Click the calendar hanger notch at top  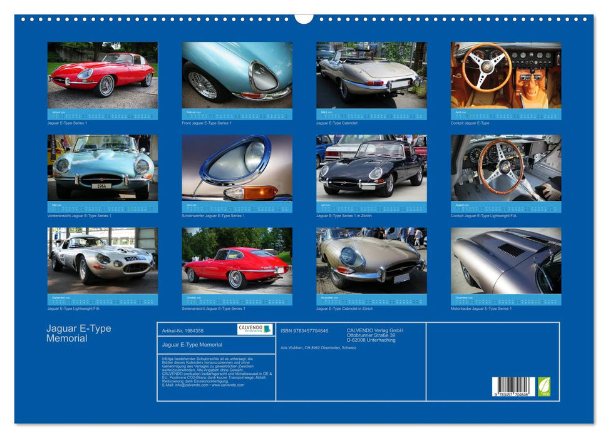click(x=304, y=18)
